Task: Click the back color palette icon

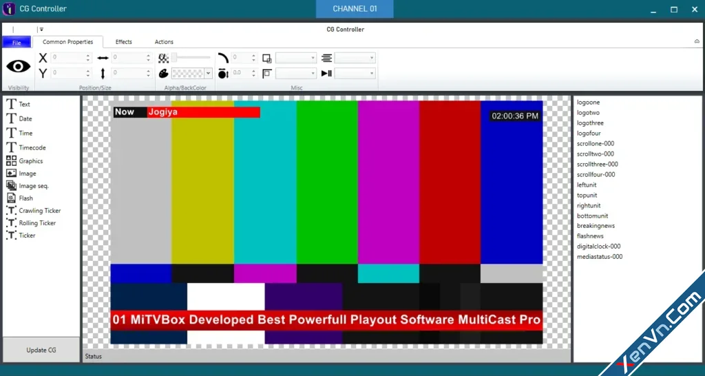Action: (x=163, y=73)
